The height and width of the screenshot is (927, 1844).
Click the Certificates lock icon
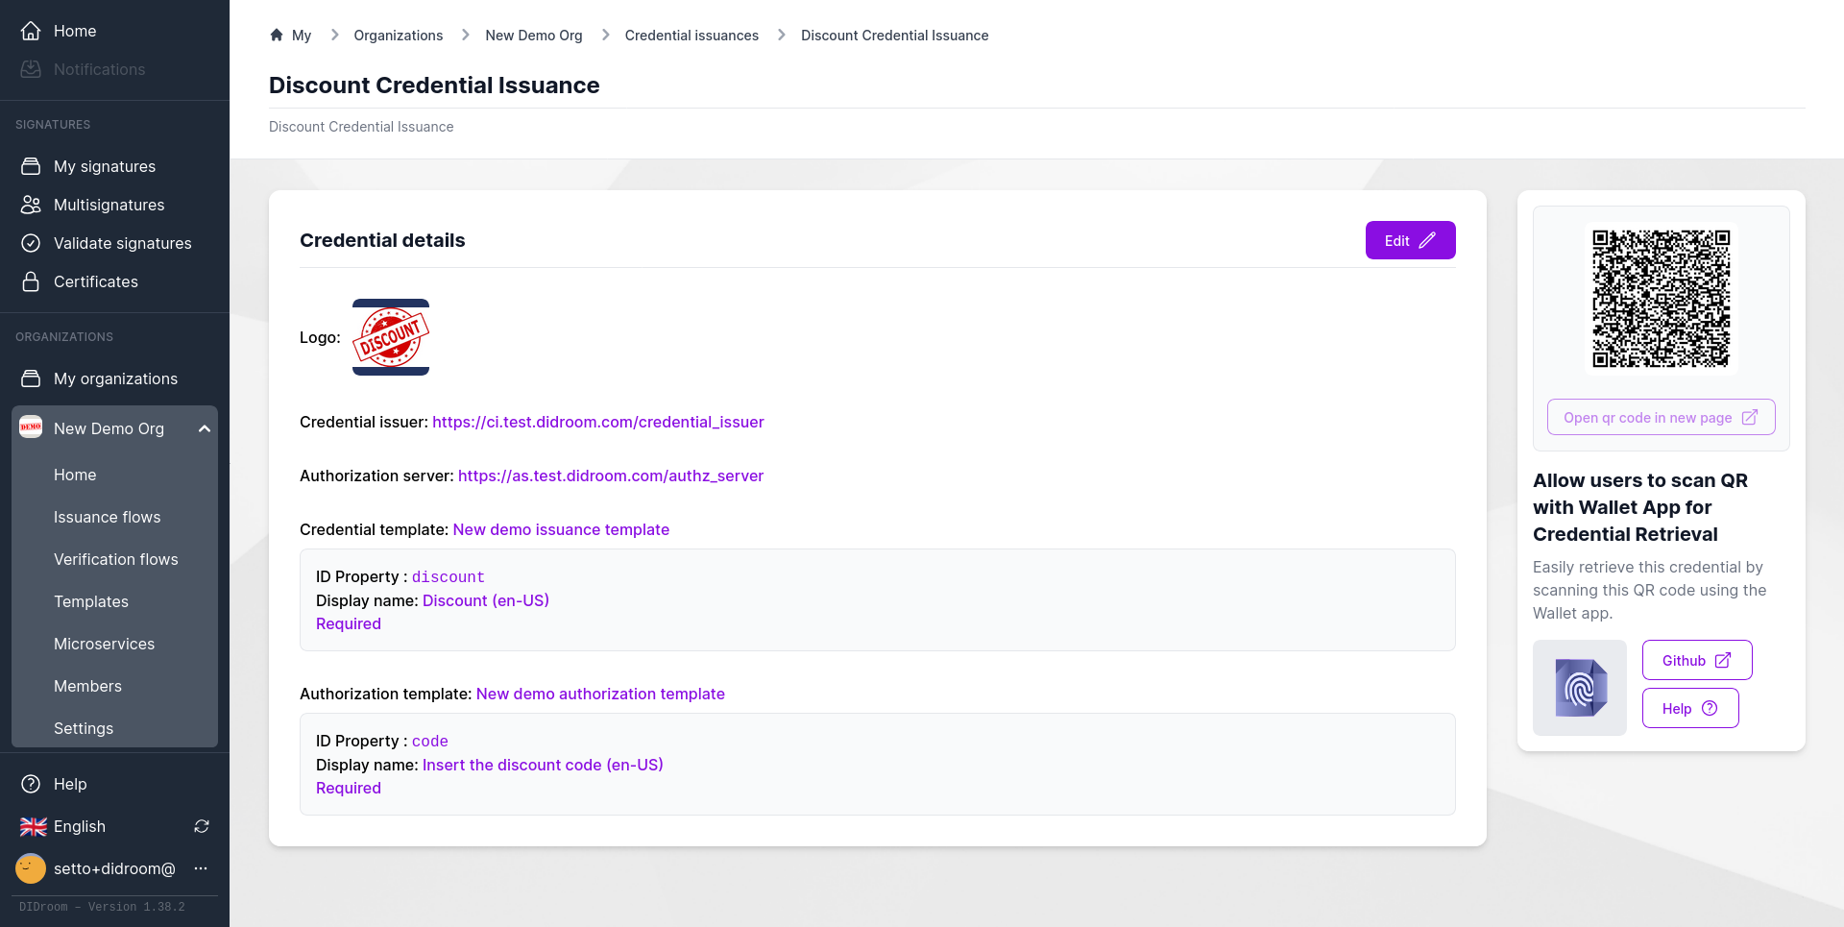(31, 281)
